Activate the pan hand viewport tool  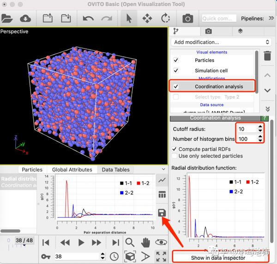pyautogui.click(x=146, y=242)
